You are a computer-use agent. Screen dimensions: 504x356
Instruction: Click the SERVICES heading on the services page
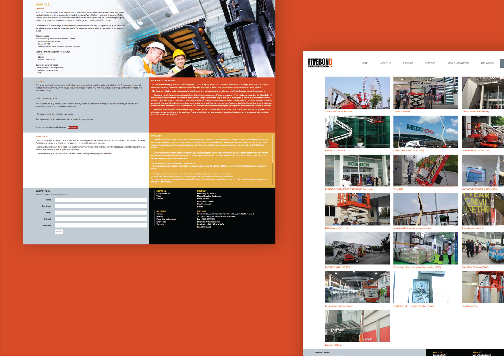click(43, 5)
